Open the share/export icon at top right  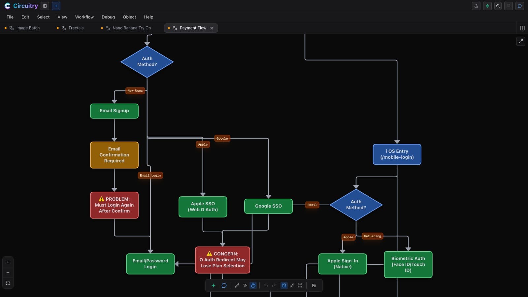point(476,6)
